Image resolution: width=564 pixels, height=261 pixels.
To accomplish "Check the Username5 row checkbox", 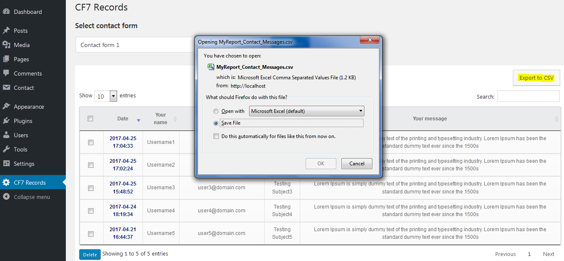I will click(x=91, y=234).
